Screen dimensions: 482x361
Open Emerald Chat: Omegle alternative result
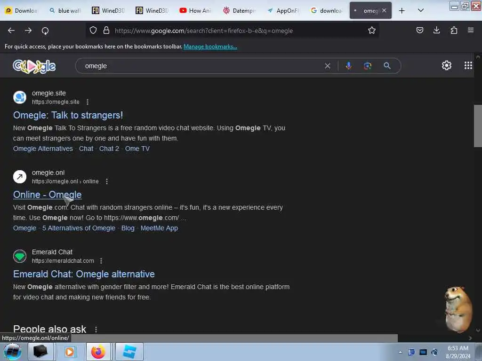coord(84,274)
